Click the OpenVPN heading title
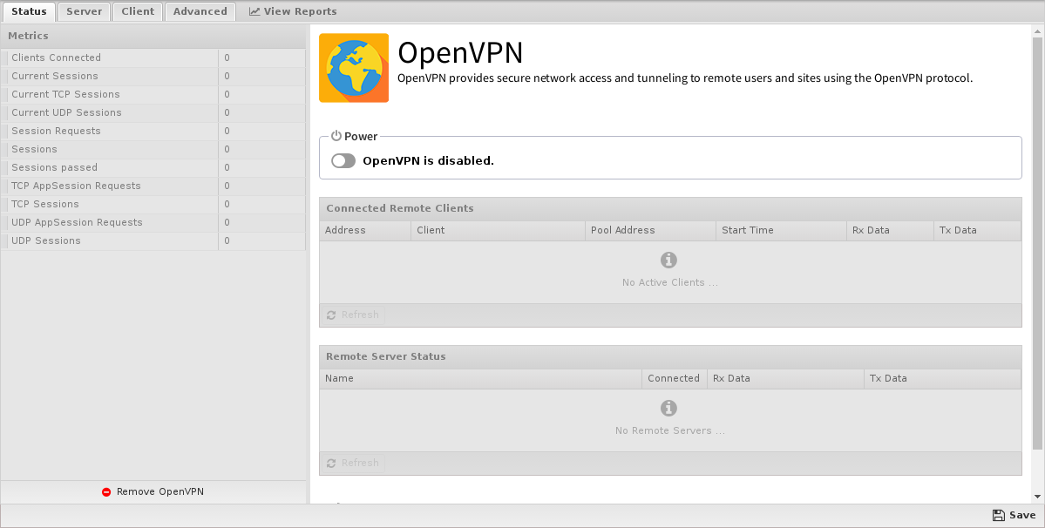 click(x=460, y=52)
